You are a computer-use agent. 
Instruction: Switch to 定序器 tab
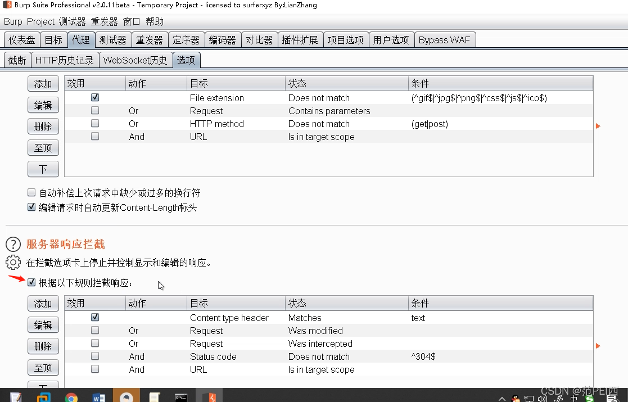coord(186,40)
